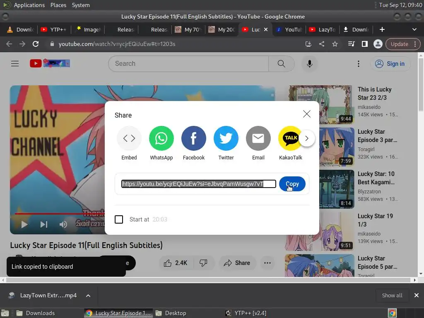
Task: Open the Places menu
Action: tap(58, 5)
